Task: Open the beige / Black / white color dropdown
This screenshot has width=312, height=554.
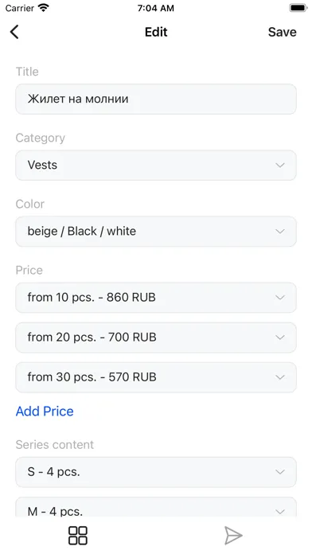Action: click(156, 232)
